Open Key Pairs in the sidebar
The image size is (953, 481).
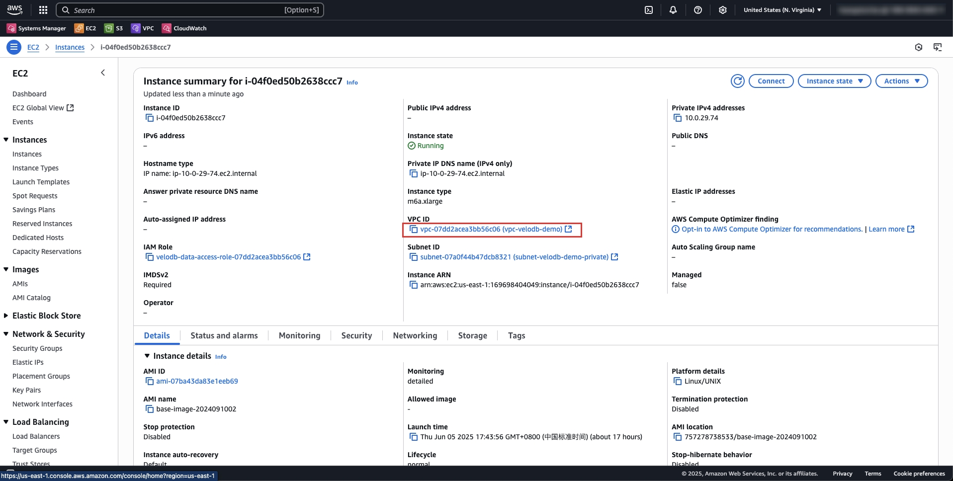(x=26, y=390)
